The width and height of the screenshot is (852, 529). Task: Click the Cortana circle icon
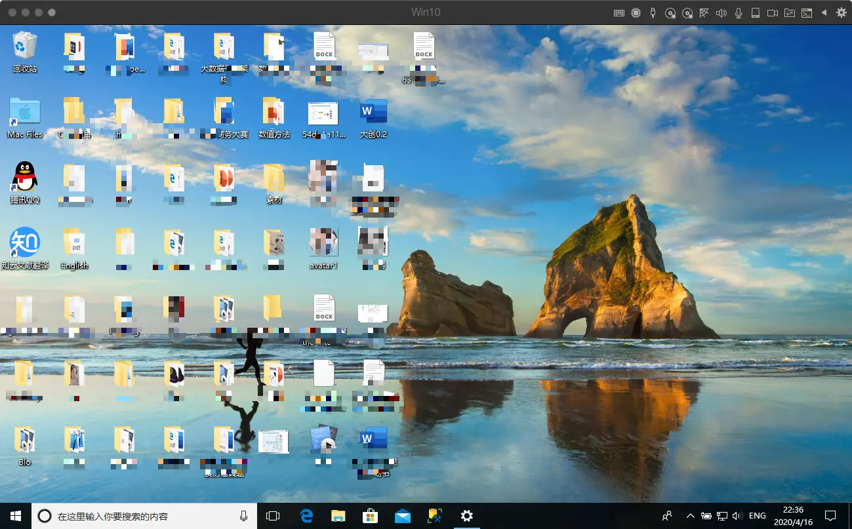(45, 516)
